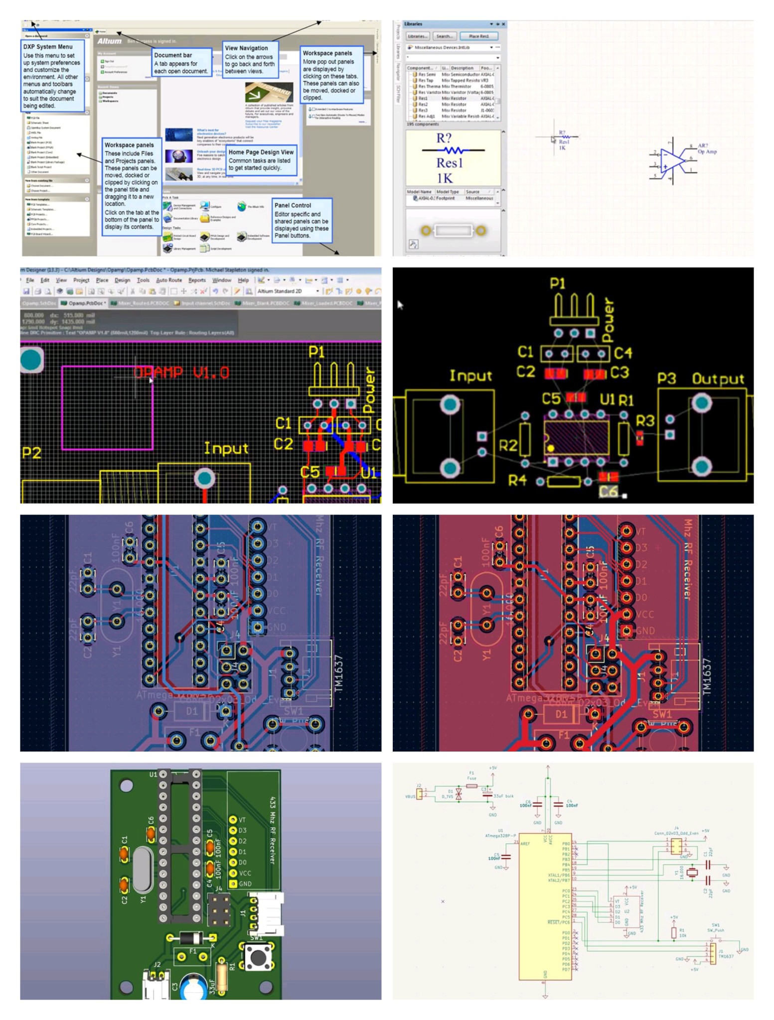Open the File menu in Altium Designer

(30, 280)
